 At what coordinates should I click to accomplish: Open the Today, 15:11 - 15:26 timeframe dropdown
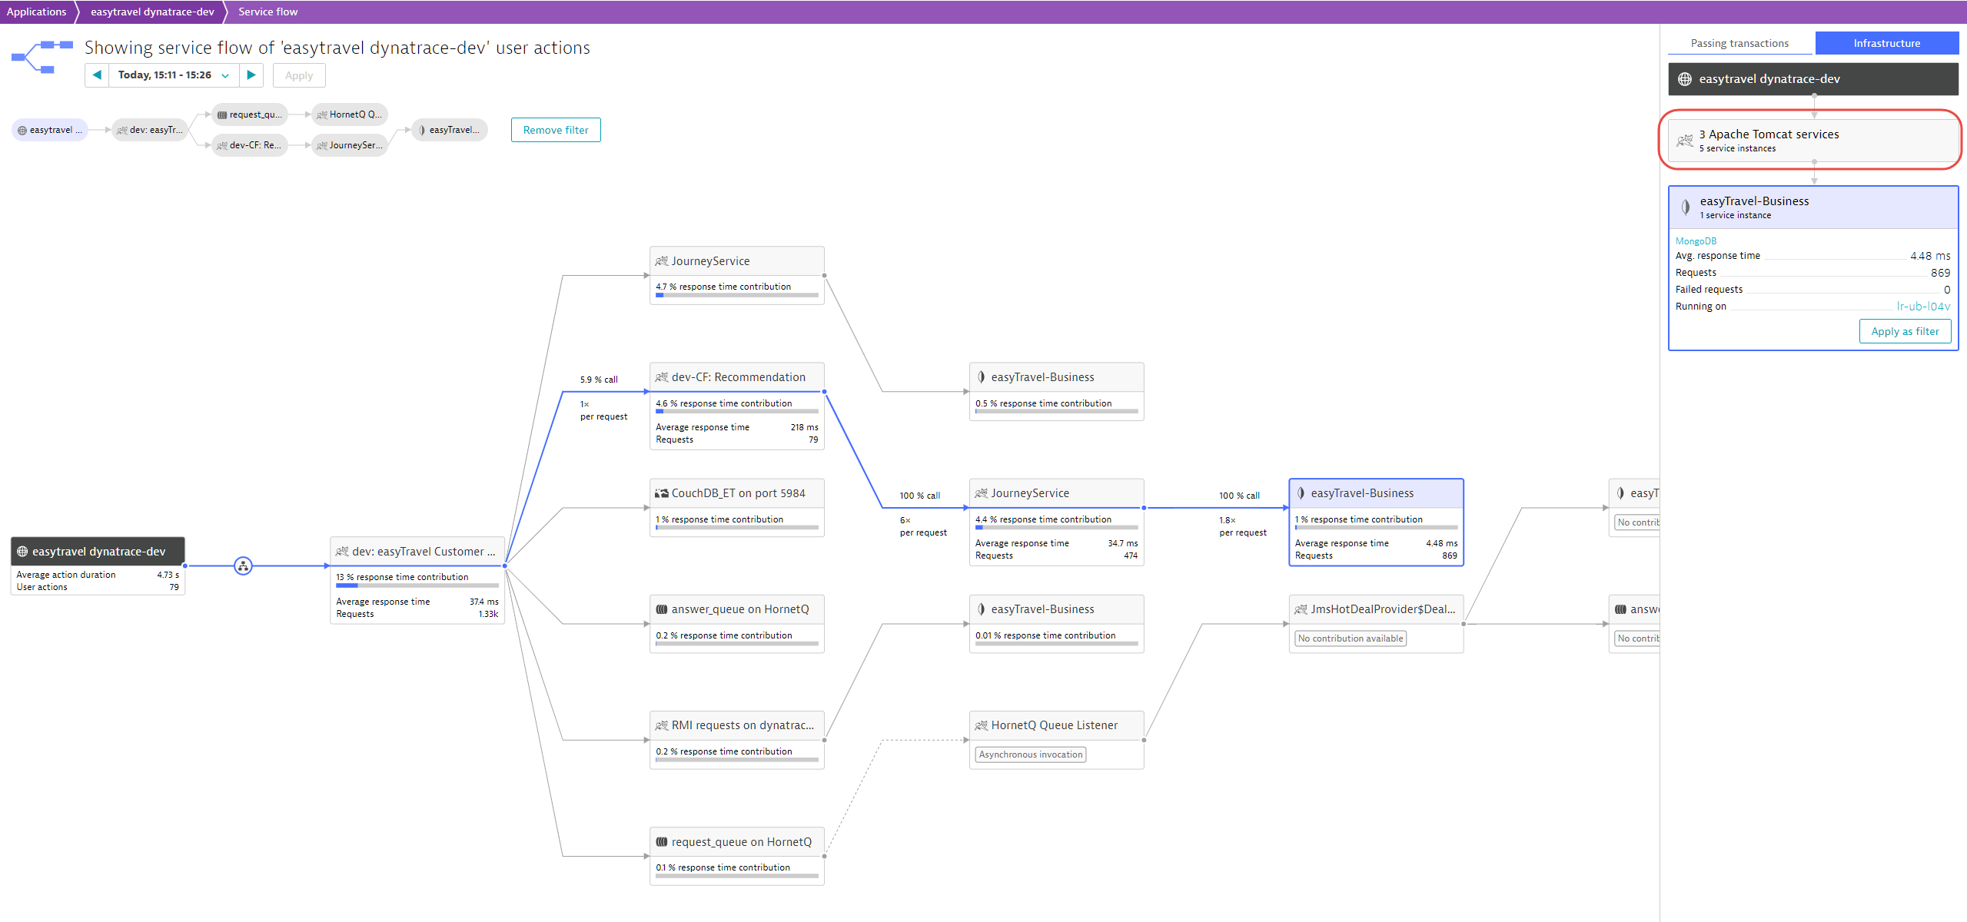[x=174, y=75]
